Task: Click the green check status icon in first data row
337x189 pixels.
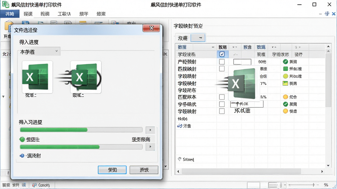Action: point(285,62)
